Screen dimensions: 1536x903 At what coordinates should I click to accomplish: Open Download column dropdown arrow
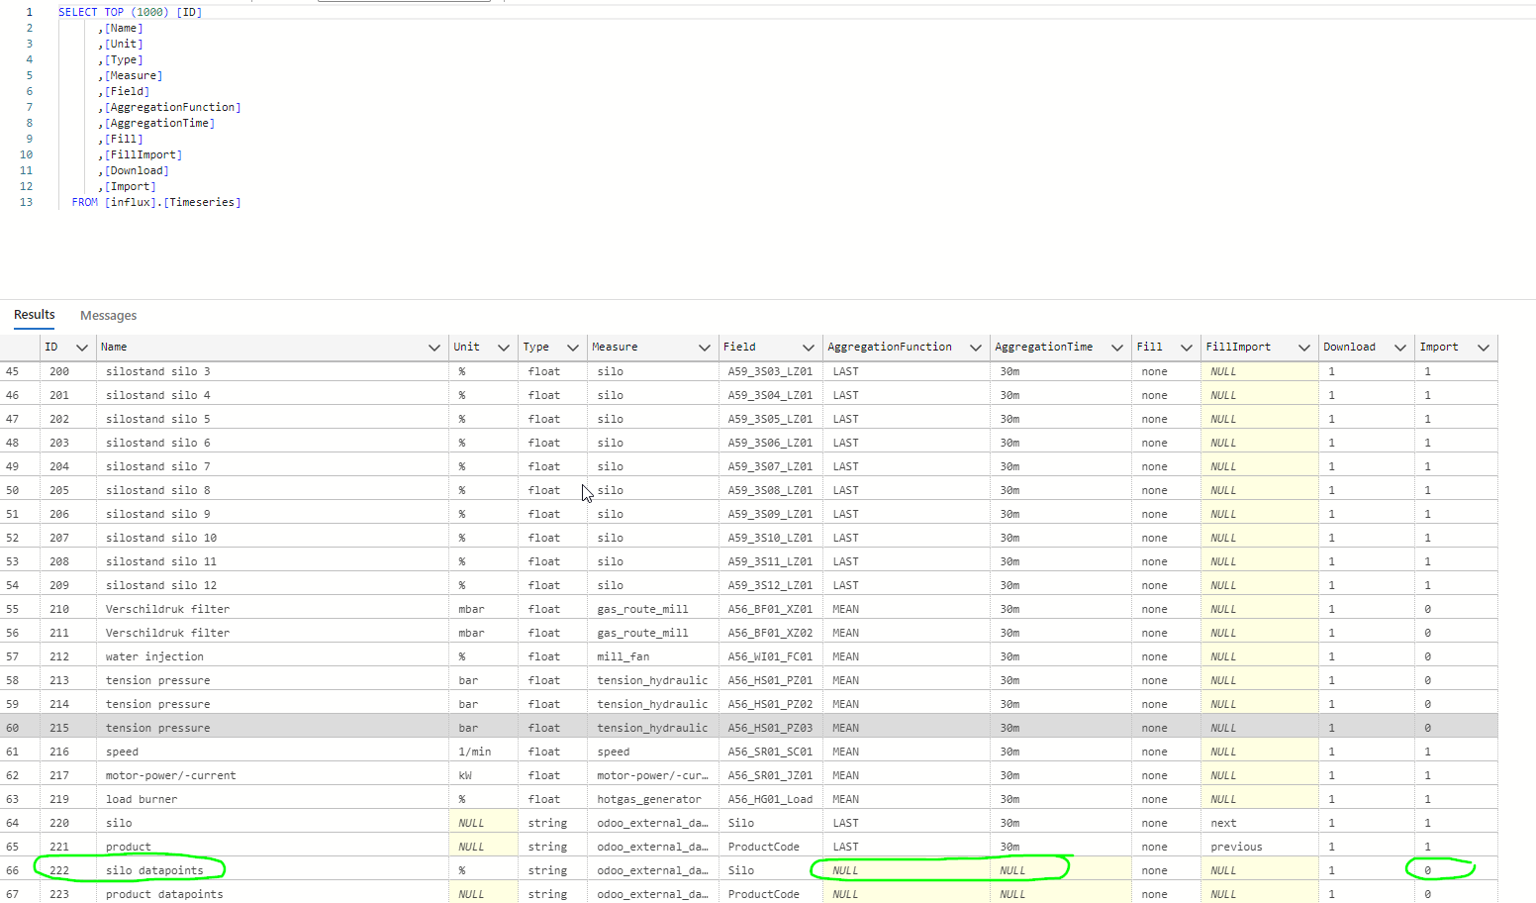[x=1399, y=348]
